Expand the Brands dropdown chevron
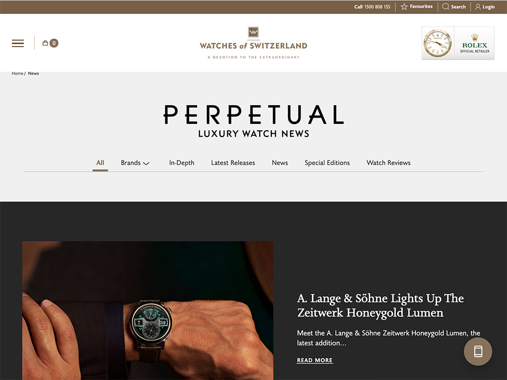This screenshot has width=507, height=380. tap(146, 163)
